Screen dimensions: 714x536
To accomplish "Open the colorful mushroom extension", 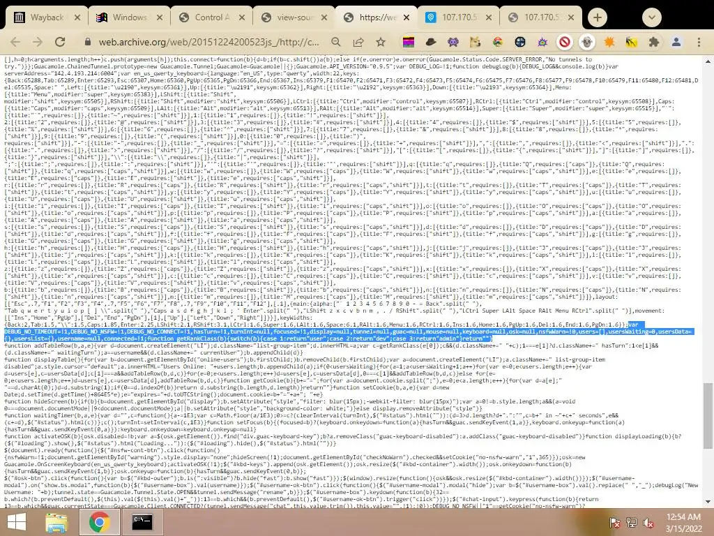I will 498,42.
